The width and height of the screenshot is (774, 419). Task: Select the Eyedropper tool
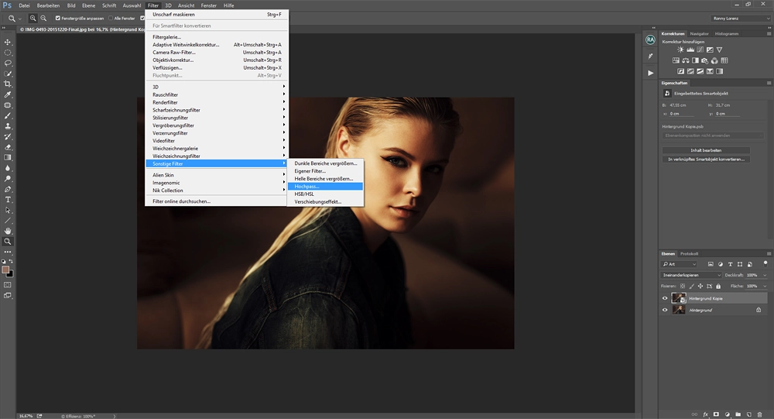pyautogui.click(x=8, y=94)
